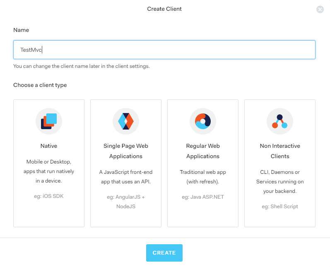Image resolution: width=330 pixels, height=267 pixels.
Task: Choose the Regular Web Applications title
Action: [203, 151]
